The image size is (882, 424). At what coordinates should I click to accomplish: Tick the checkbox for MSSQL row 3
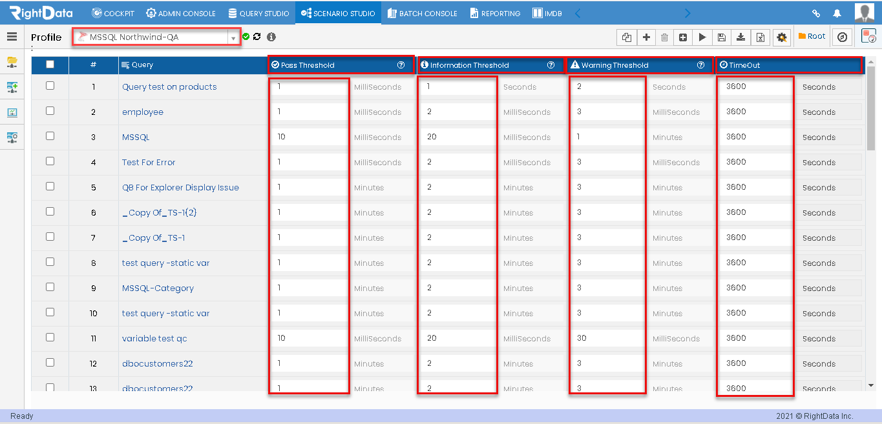click(x=50, y=136)
